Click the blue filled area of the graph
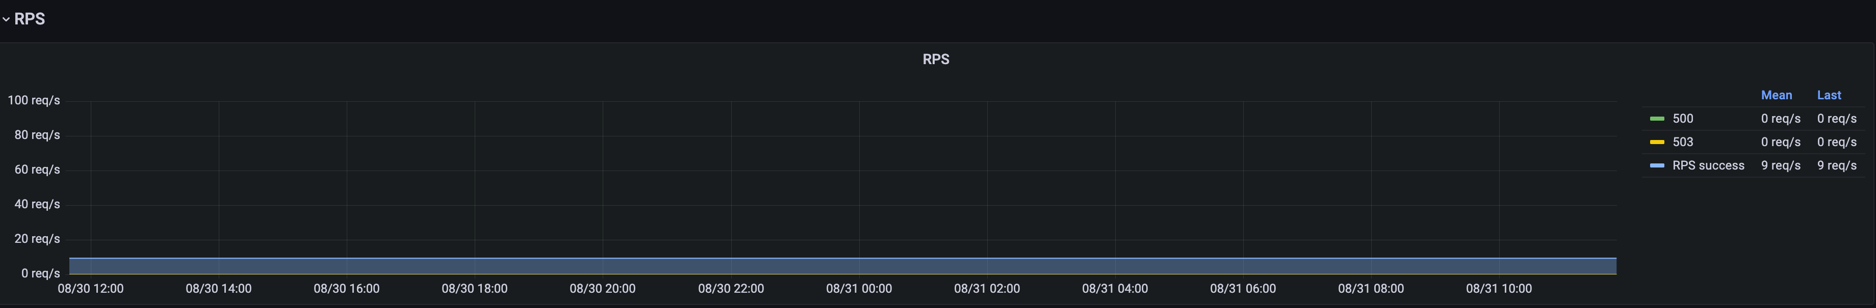The height and width of the screenshot is (308, 1876). 842,266
